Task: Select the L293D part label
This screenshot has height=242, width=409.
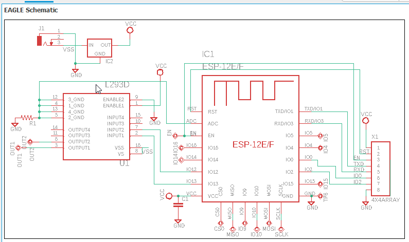Action: click(x=117, y=85)
